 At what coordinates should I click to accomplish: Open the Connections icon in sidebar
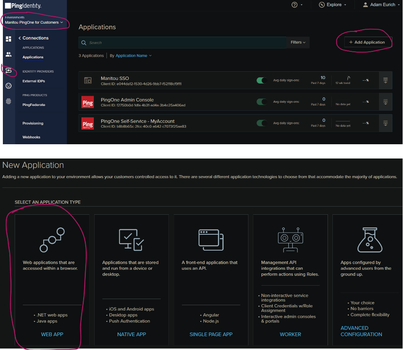[9, 70]
